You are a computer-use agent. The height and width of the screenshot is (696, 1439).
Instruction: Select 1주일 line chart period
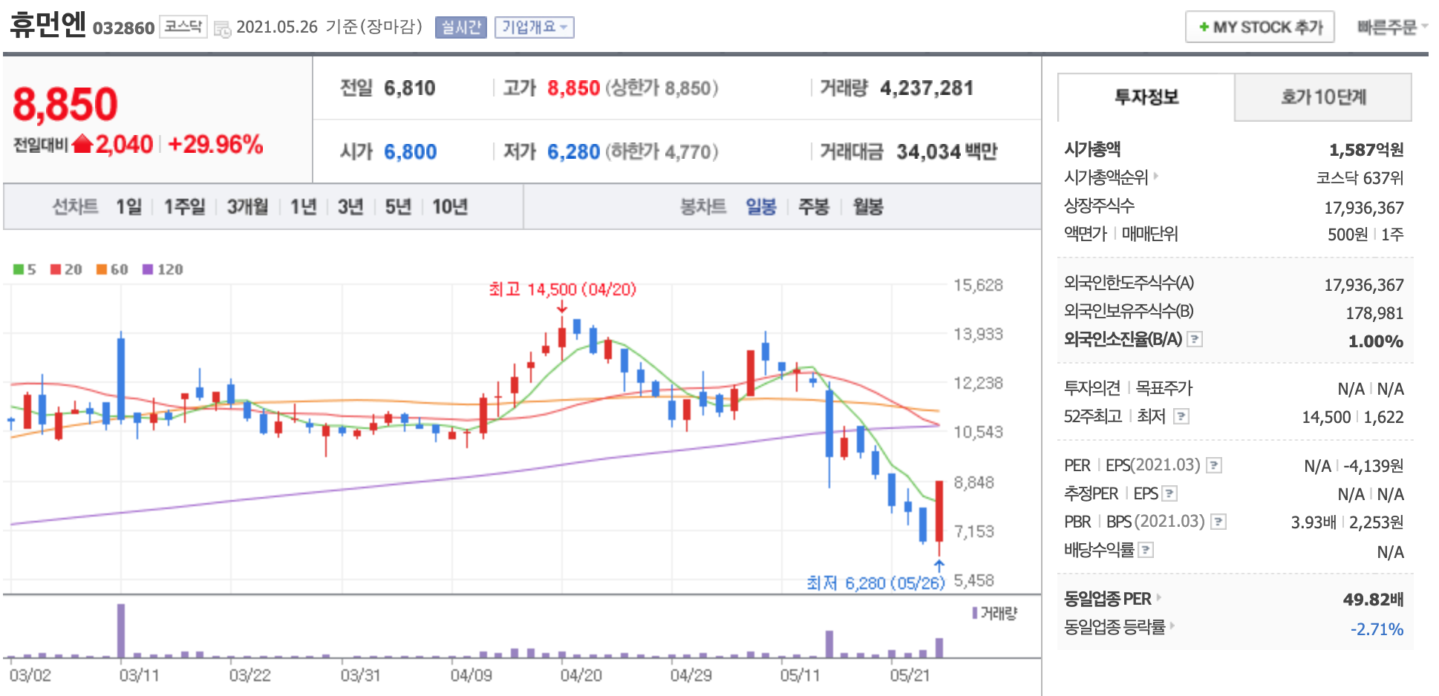coord(184,206)
